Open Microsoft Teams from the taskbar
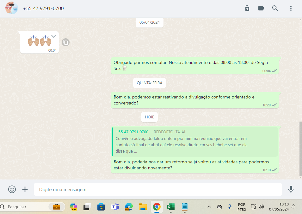 click(x=115, y=207)
